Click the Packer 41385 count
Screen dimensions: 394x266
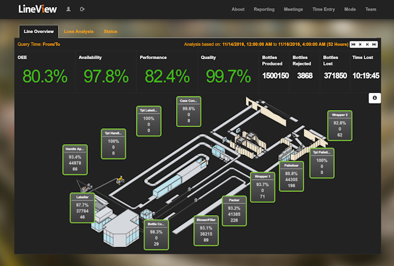click(234, 214)
